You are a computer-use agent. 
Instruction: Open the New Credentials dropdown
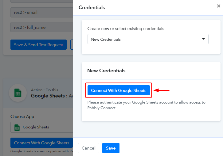[148, 39]
